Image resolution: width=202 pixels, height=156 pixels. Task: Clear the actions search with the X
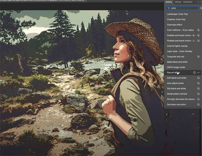pyautogui.click(x=201, y=8)
